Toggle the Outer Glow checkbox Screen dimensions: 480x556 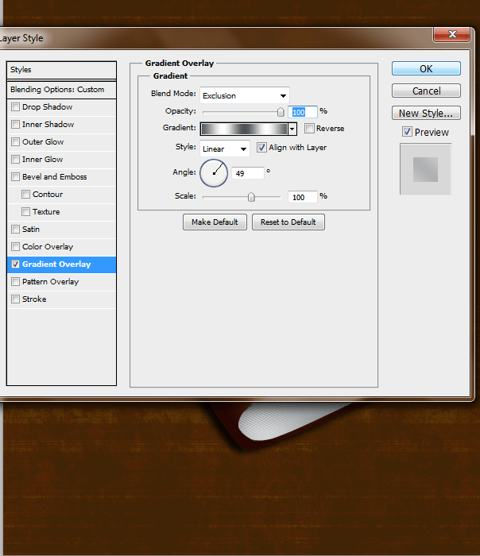coord(15,142)
